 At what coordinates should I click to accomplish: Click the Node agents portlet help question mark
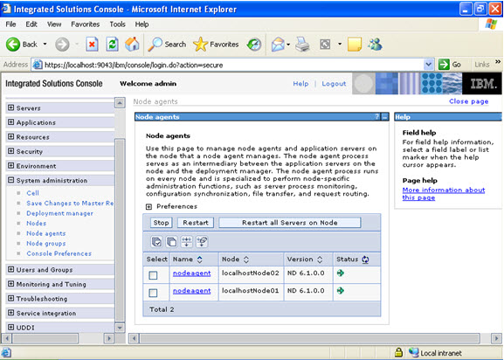pos(377,117)
